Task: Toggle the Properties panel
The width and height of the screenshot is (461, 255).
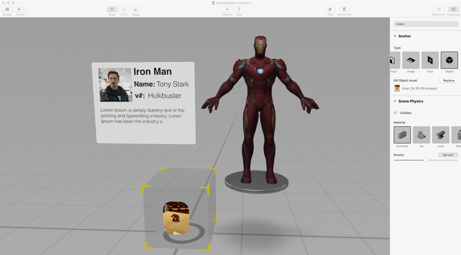Action: point(453,9)
